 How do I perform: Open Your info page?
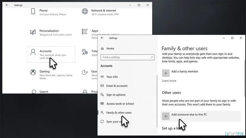(112, 77)
